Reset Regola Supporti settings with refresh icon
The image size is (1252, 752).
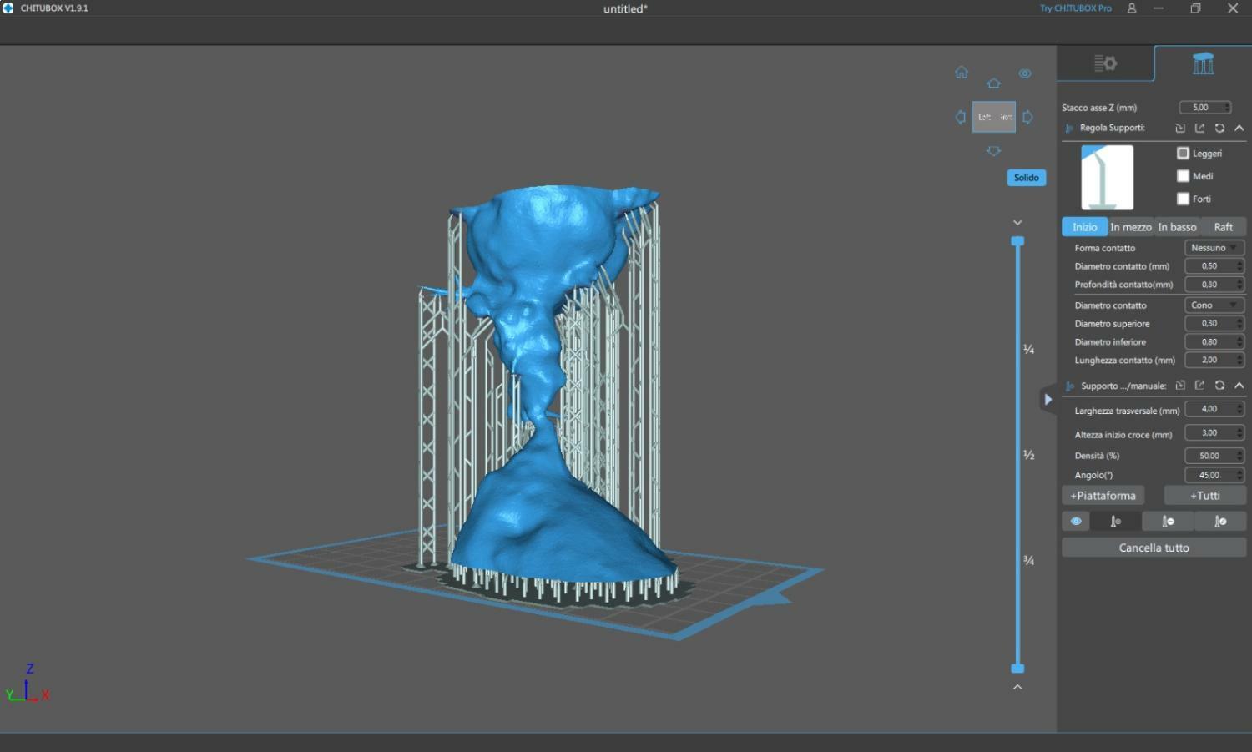pyautogui.click(x=1219, y=129)
